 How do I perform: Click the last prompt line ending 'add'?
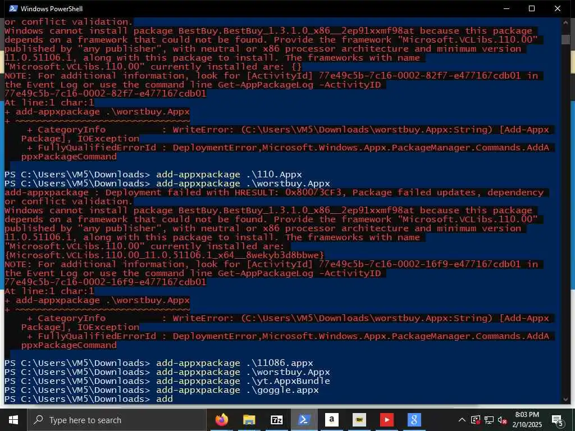tap(89, 399)
